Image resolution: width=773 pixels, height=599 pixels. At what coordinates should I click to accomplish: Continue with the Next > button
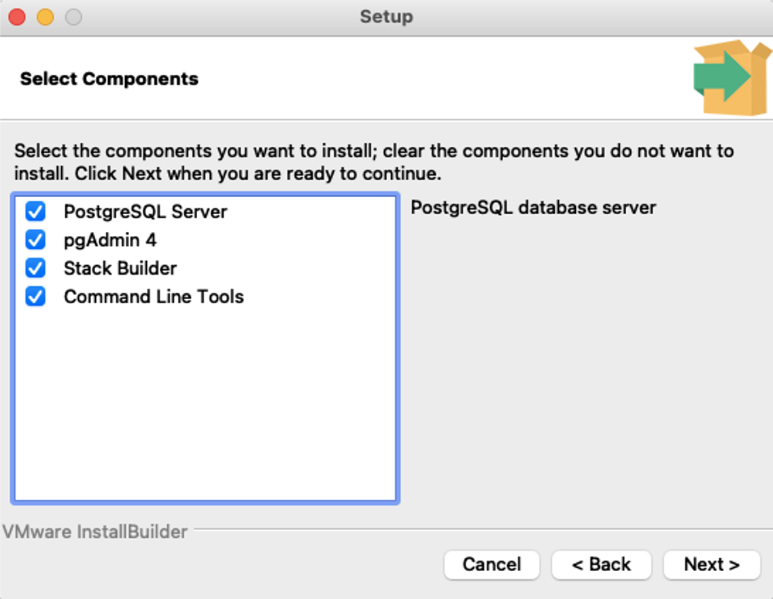click(711, 564)
